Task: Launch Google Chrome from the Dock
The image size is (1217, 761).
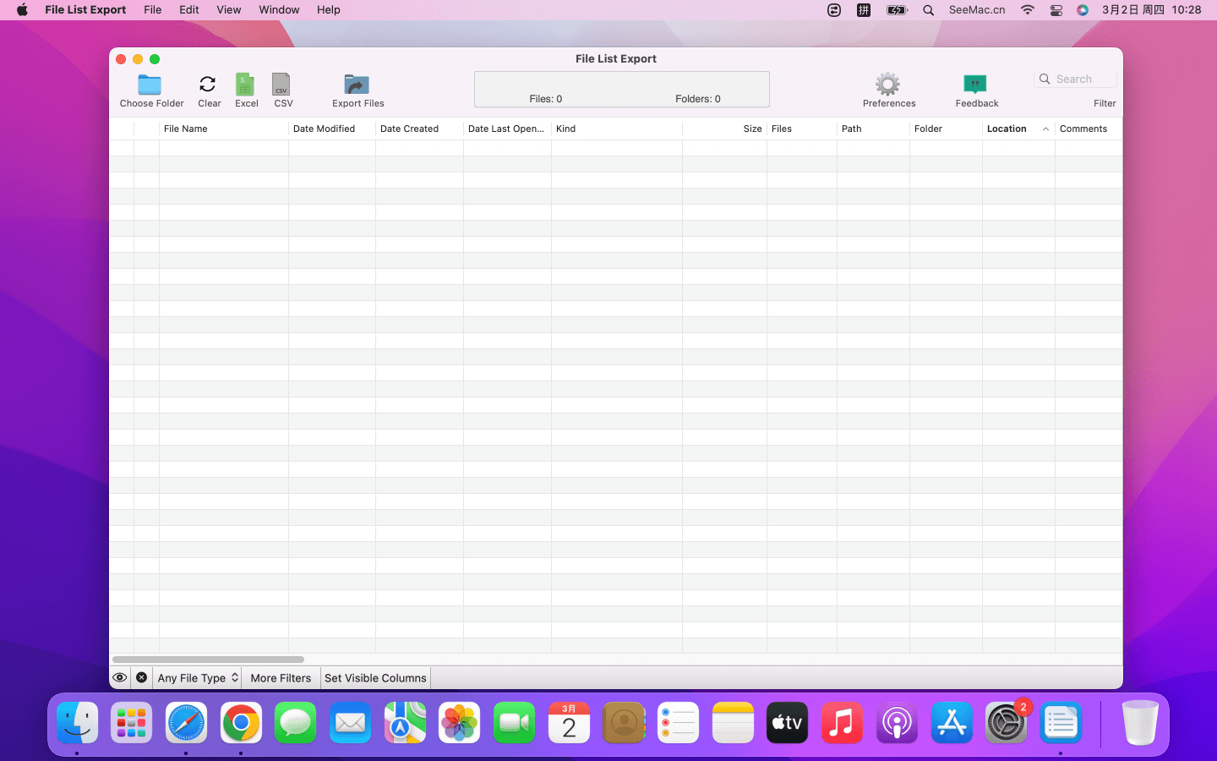Action: 241,723
